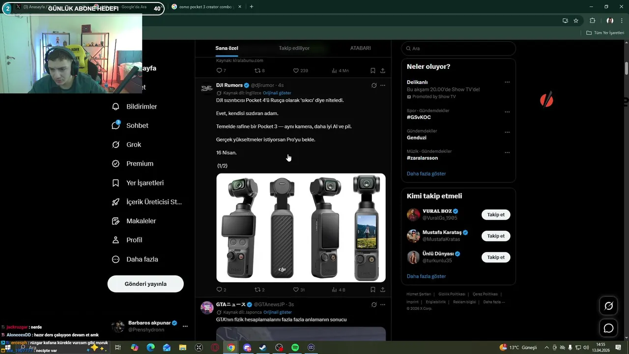Click Daha fazla göster under Neler oluyor
The image size is (629, 354).
click(427, 174)
